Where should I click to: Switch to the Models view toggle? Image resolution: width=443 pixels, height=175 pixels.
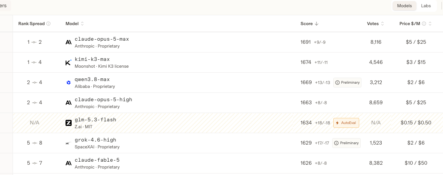(x=404, y=6)
